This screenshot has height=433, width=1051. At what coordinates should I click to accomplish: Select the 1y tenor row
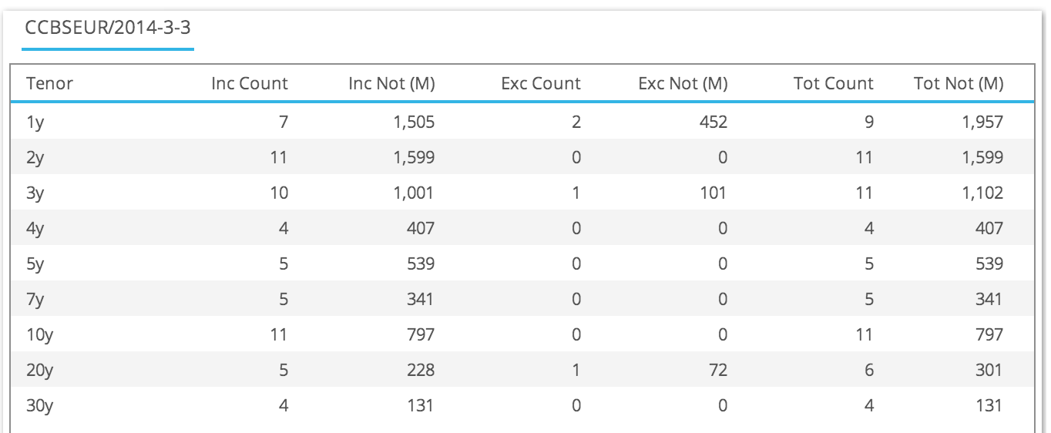tap(522, 122)
